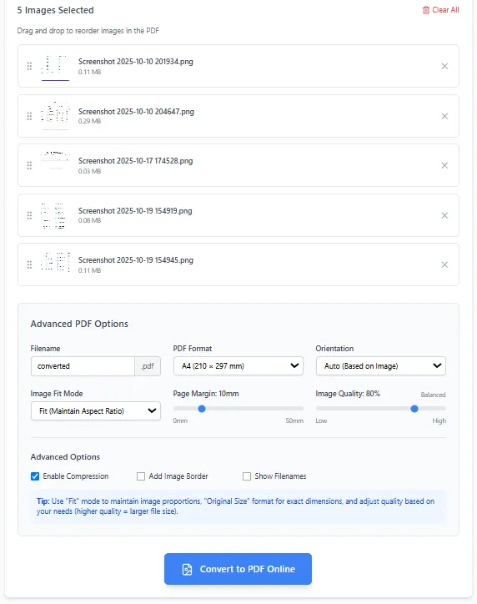Click file name Screenshot 2025-10-19 154945.png
Image resolution: width=477 pixels, height=604 pixels.
136,260
